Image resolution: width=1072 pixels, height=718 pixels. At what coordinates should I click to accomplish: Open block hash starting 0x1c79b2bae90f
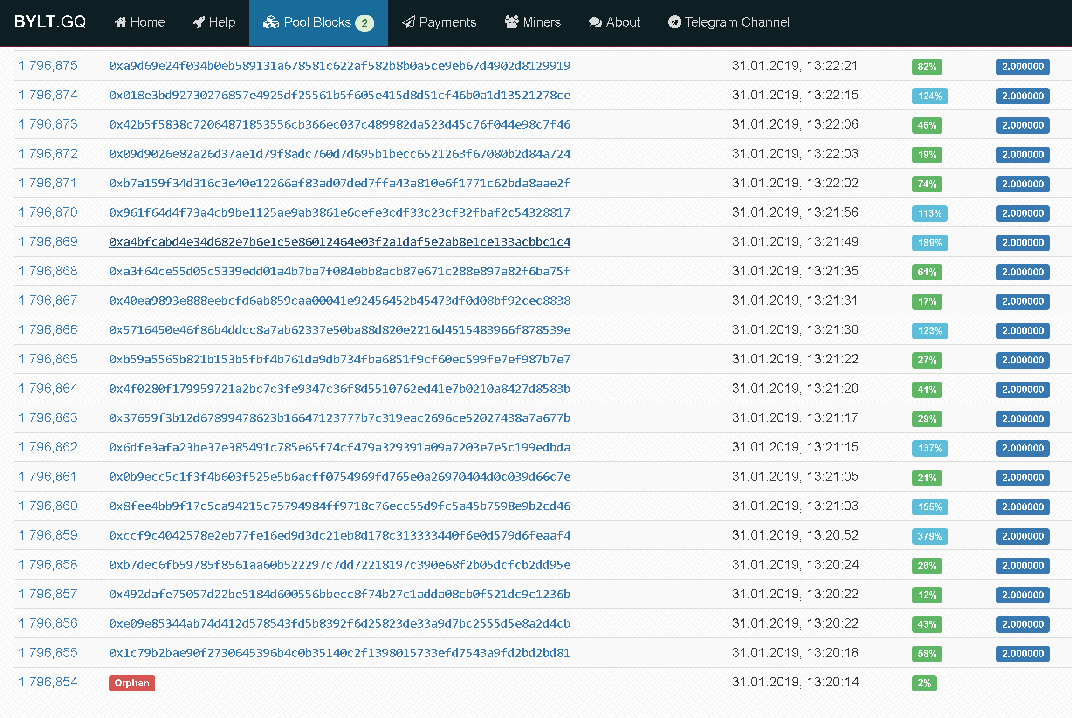[x=339, y=653]
